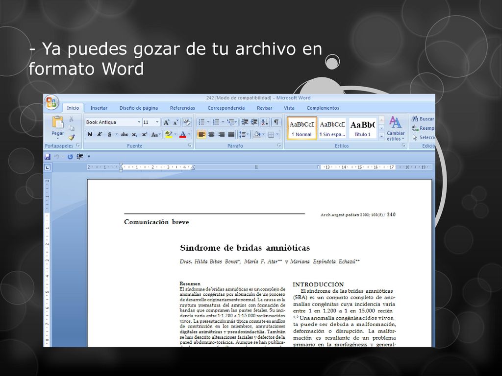This screenshot has height=376, width=502.
Task: Click the bullet list icon
Action: point(201,122)
